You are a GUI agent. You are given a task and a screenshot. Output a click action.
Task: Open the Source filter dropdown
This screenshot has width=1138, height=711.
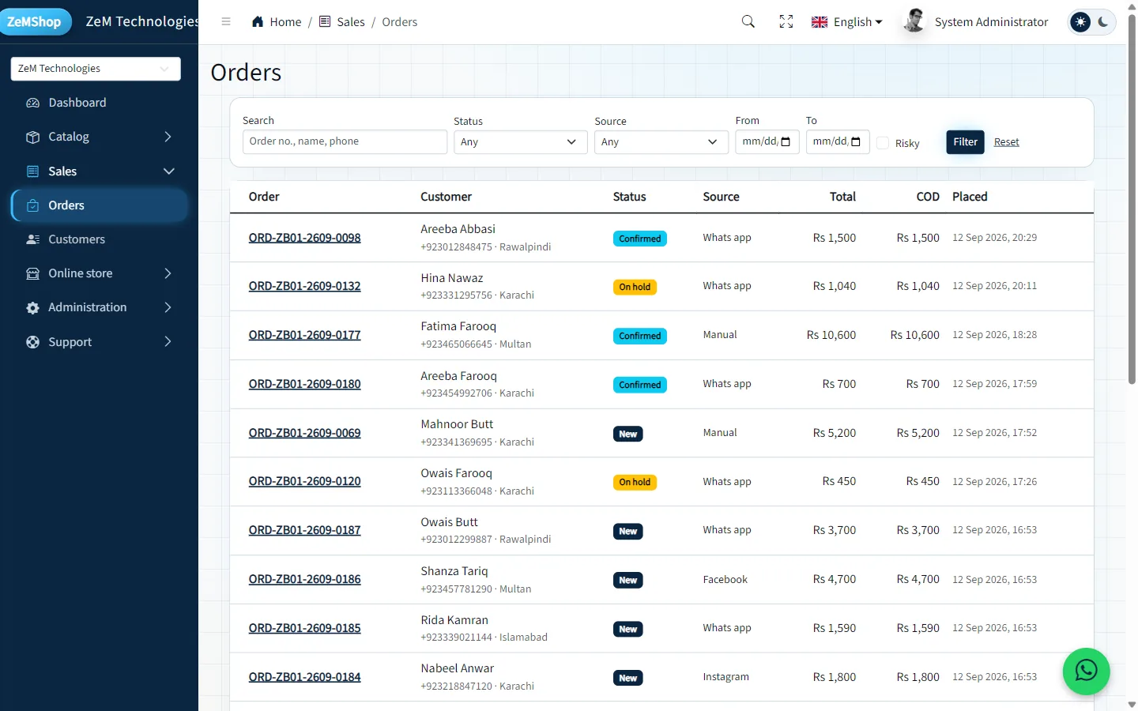click(661, 142)
